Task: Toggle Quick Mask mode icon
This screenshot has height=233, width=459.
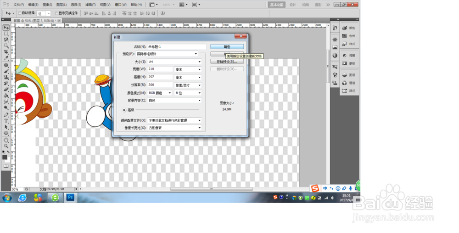Action: pos(6,166)
